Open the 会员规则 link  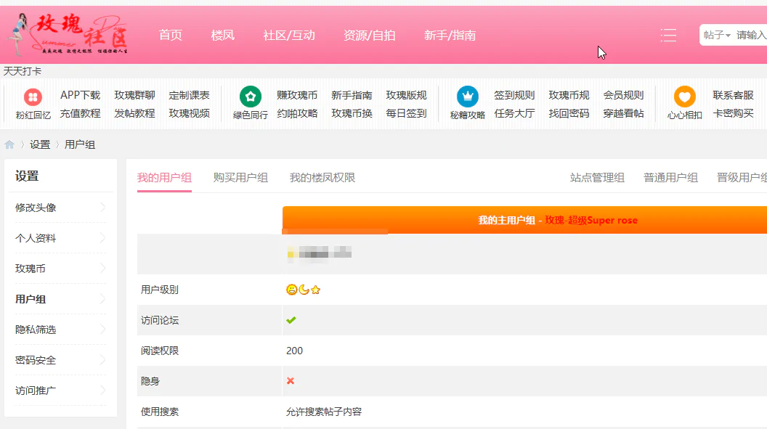(x=623, y=95)
